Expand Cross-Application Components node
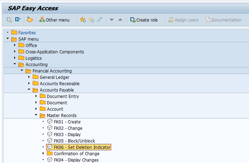The width and height of the screenshot is (249, 163). [15, 52]
